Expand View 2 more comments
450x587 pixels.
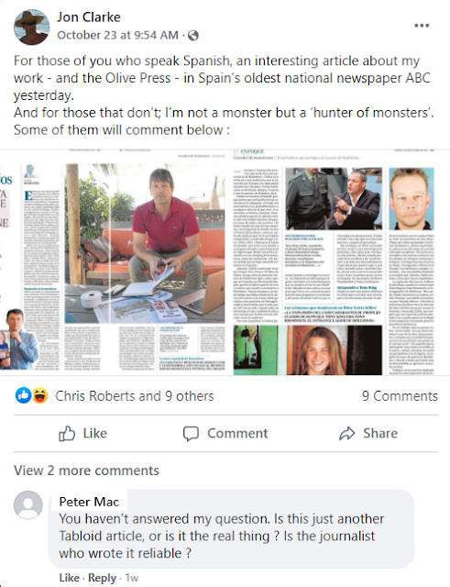(86, 471)
